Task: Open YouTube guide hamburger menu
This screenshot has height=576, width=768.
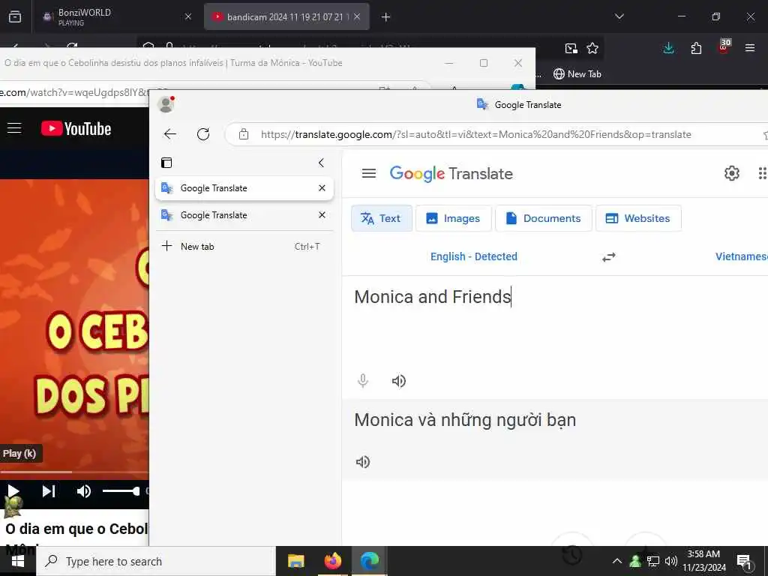Action: 15,128
